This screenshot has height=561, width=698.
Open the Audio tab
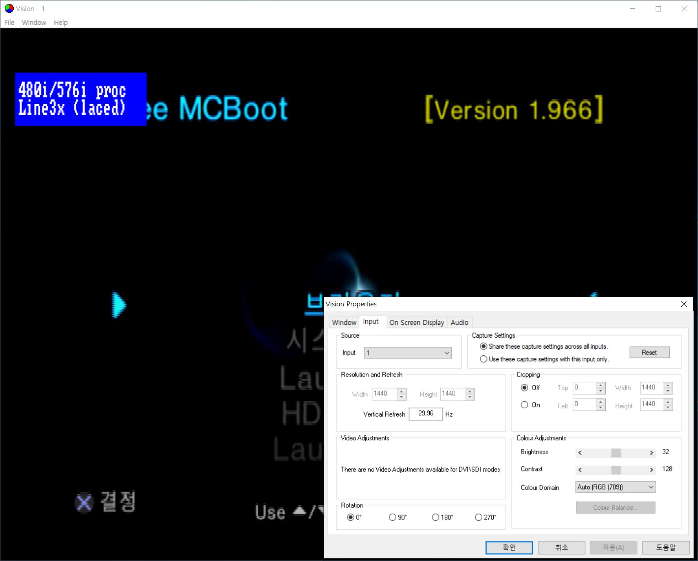[x=460, y=323]
